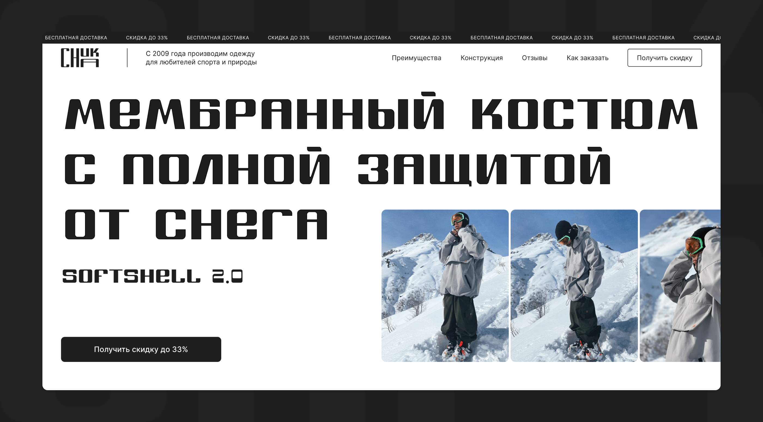
Task: Click the first БЕСПЛАТНАЯ ДОСТАВКА ticker text
Action: click(x=76, y=38)
